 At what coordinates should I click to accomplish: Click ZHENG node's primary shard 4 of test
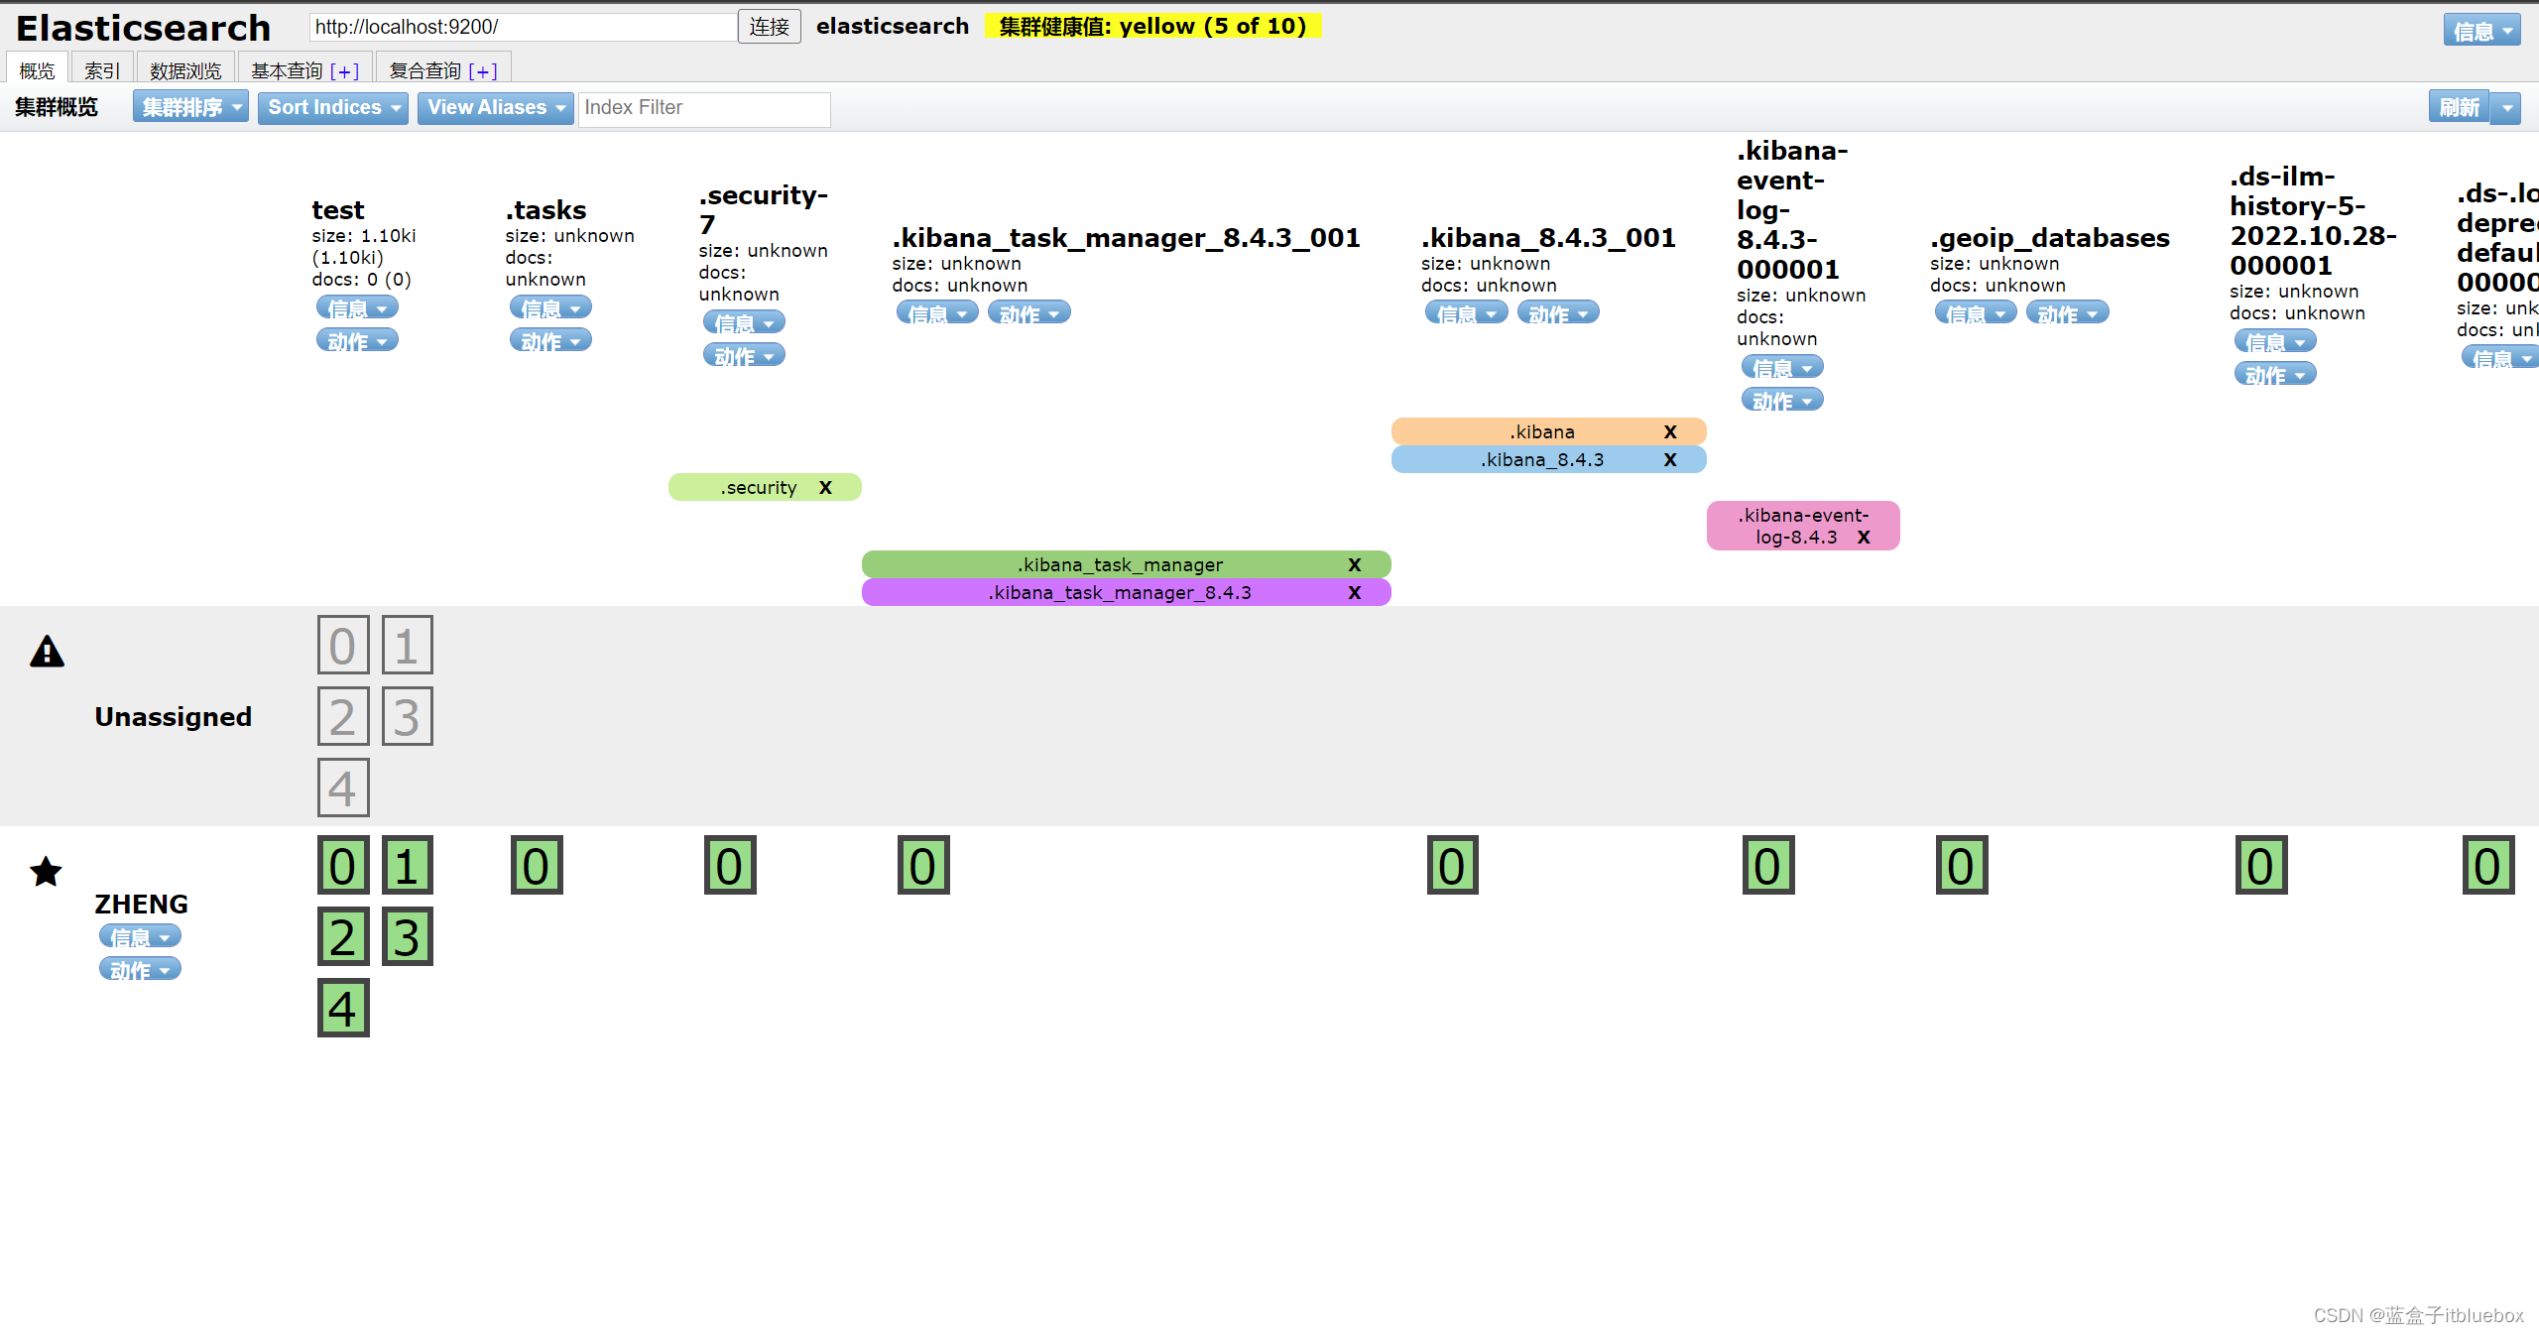point(343,1008)
